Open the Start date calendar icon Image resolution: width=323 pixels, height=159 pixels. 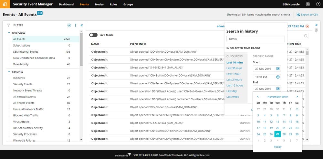click(x=278, y=69)
